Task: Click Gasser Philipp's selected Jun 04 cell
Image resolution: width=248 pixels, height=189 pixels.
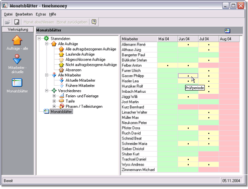Action: tap(188, 76)
